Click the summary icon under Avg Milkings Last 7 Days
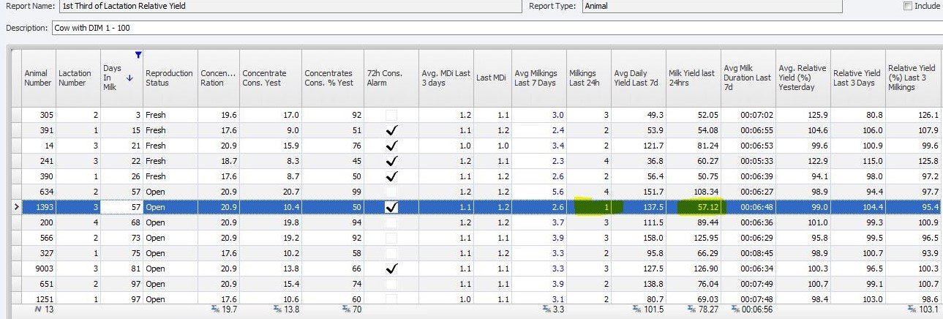 tap(546, 310)
